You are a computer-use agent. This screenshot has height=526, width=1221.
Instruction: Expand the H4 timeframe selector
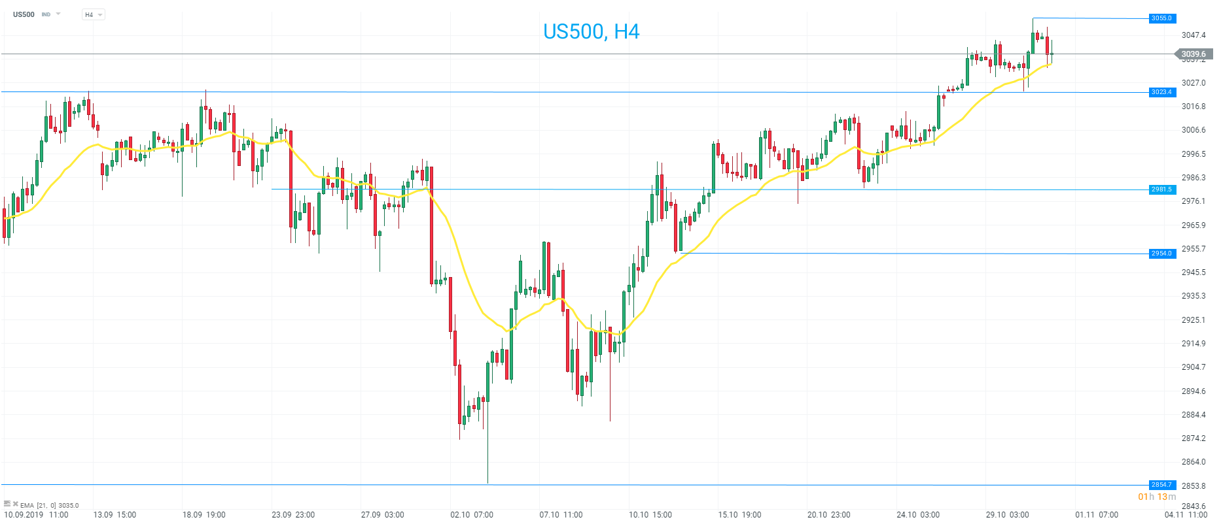94,14
